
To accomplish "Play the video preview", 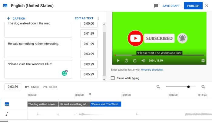I will pyautogui.click(x=118, y=61).
